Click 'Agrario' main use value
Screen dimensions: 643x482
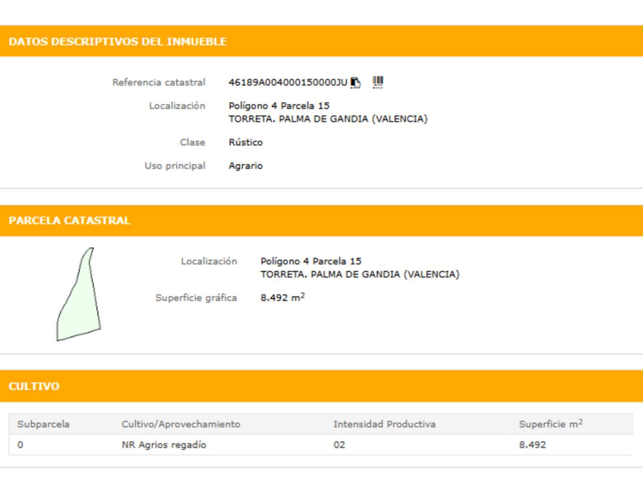coord(246,166)
